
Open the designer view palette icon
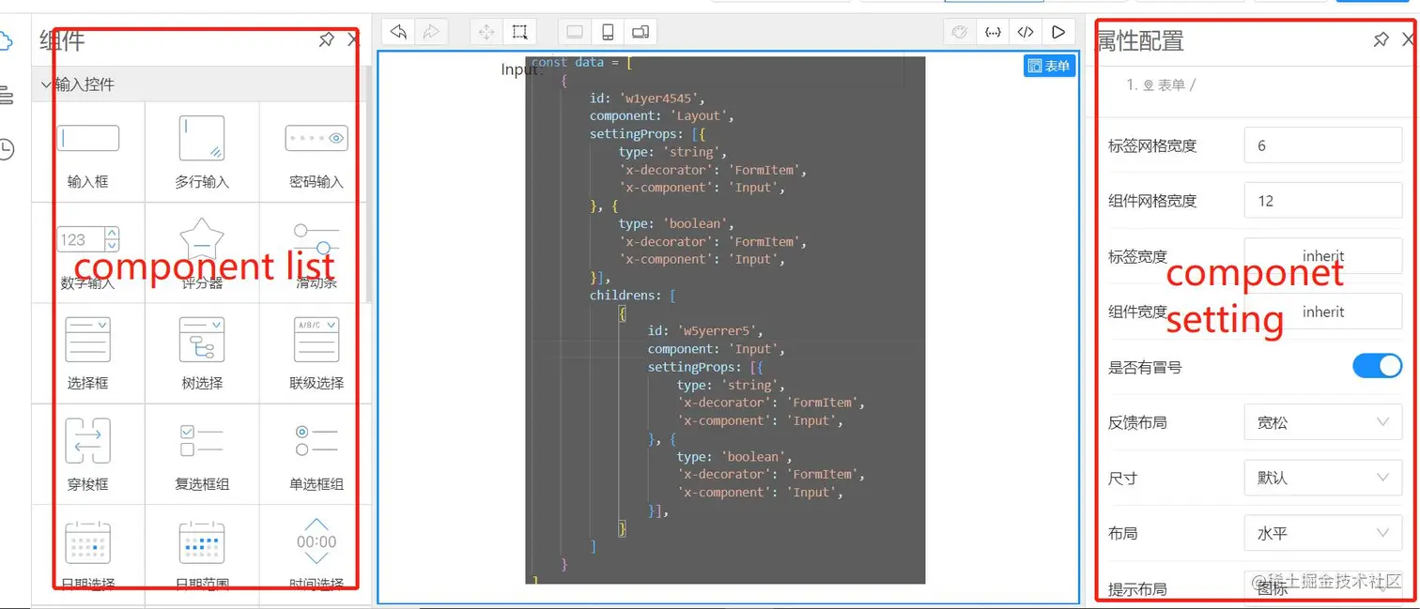pyautogui.click(x=960, y=32)
